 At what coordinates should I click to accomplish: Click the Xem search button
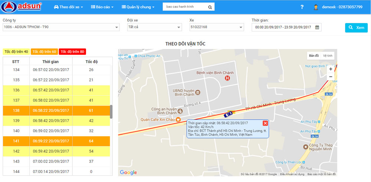point(356,28)
